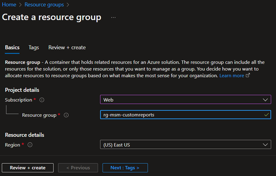This screenshot has height=176, width=276.
Task: Expand the Region dropdown showing East US
Action: [x=185, y=144]
